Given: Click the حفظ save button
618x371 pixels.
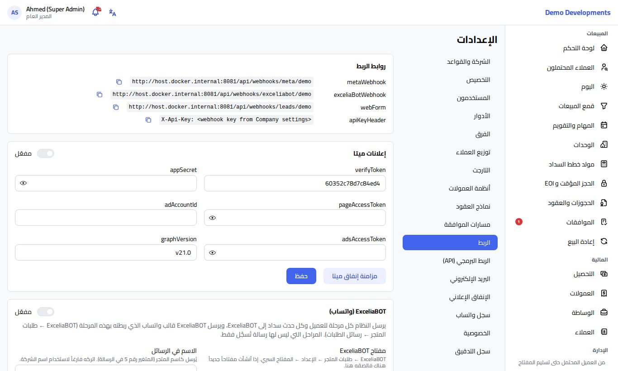Looking at the screenshot, I should click(x=301, y=276).
